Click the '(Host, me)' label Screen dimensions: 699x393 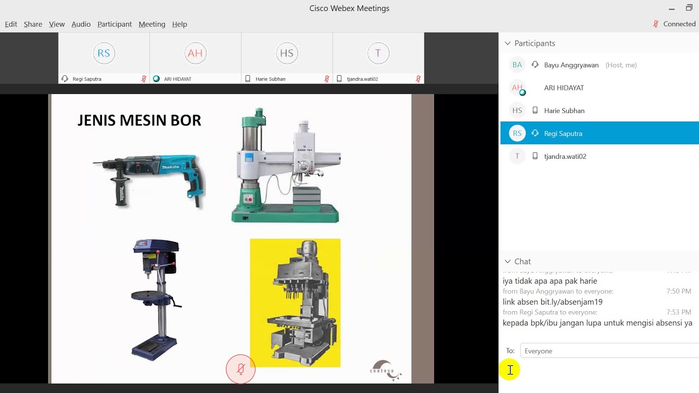point(621,65)
